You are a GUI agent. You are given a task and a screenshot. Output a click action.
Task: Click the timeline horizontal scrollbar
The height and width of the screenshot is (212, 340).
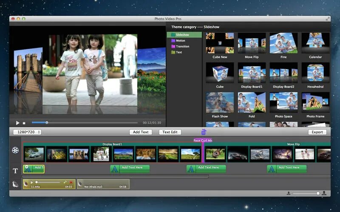coord(115,176)
